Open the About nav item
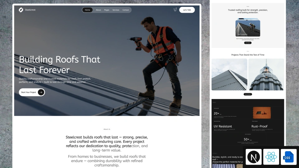 coord(98,10)
